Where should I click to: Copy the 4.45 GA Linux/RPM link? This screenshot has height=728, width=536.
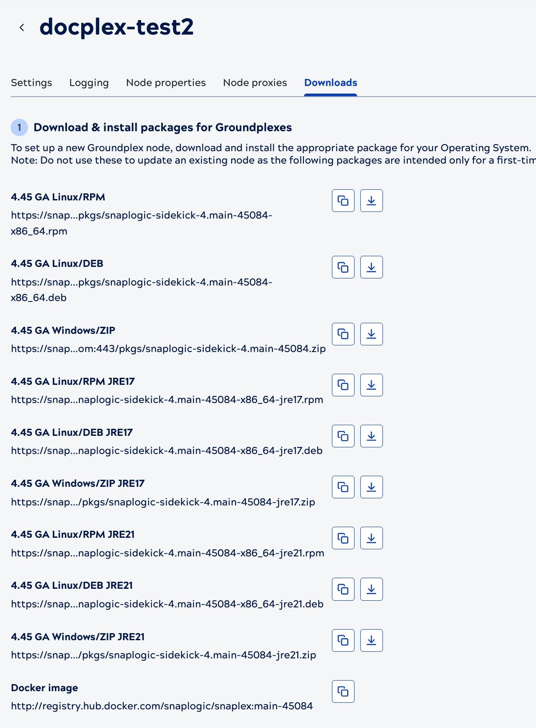point(343,201)
